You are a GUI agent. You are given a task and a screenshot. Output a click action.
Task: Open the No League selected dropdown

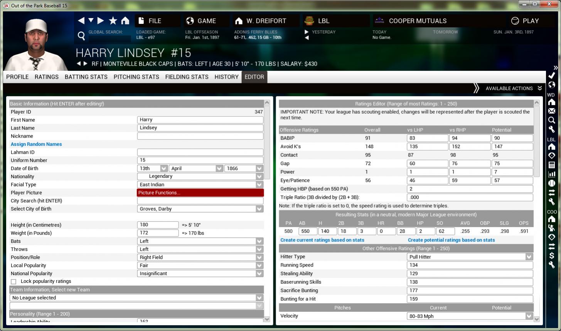(136, 298)
